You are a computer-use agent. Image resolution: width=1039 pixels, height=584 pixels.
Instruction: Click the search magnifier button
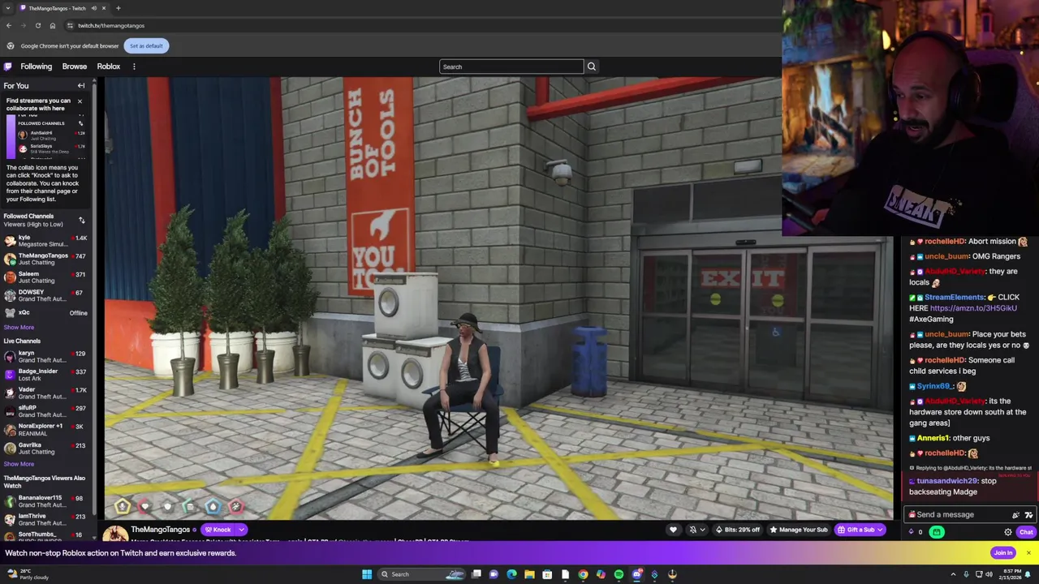pos(591,67)
